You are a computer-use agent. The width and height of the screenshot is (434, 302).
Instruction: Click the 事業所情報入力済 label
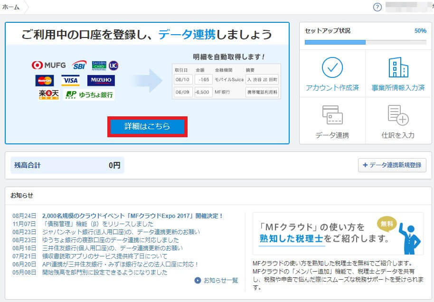tap(398, 88)
